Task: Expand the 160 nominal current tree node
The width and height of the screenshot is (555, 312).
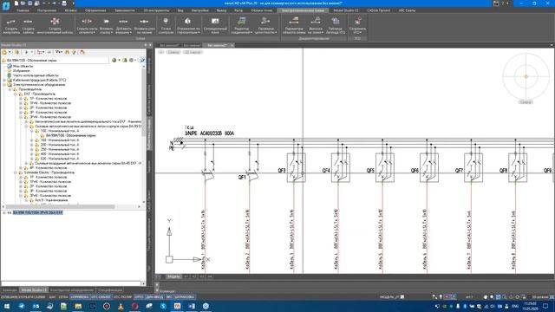Action: pyautogui.click(x=32, y=140)
